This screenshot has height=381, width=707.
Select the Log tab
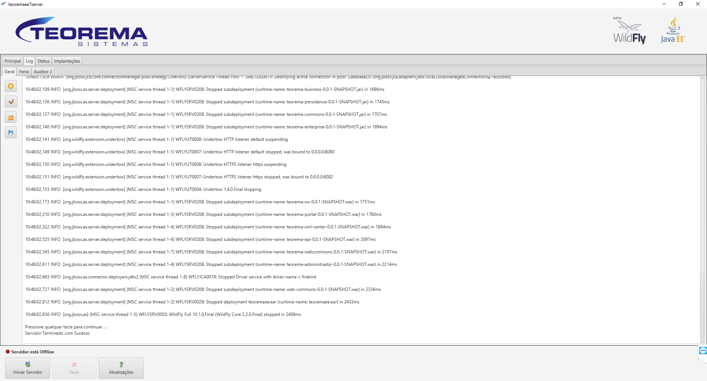[x=29, y=61]
